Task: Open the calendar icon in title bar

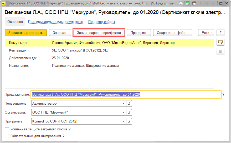Action: [194, 3]
